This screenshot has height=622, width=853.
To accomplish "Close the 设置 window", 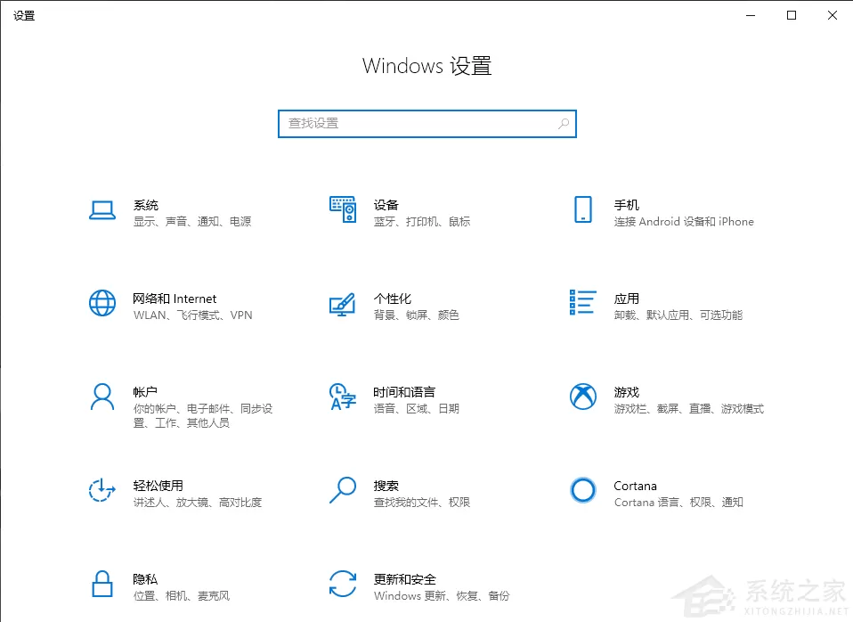I will (x=833, y=15).
